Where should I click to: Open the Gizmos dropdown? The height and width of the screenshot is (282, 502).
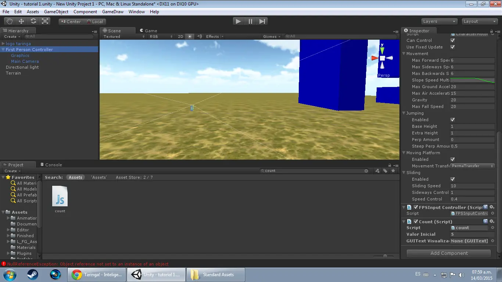tap(272, 36)
